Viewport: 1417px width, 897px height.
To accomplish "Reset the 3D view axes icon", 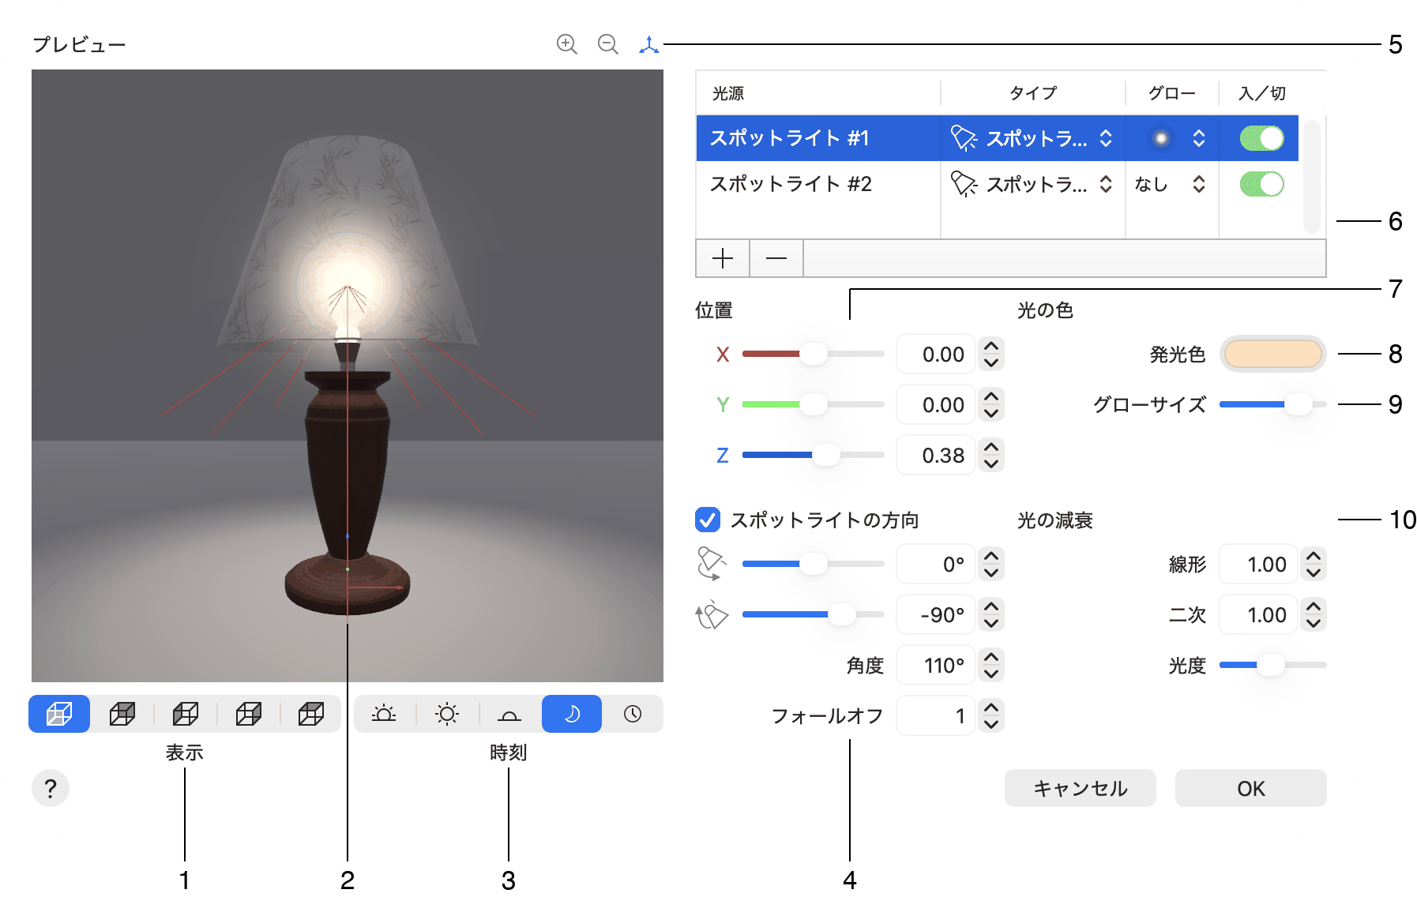I will [648, 45].
